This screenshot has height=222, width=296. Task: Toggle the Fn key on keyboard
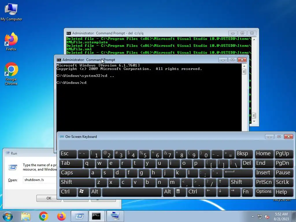click(247, 192)
